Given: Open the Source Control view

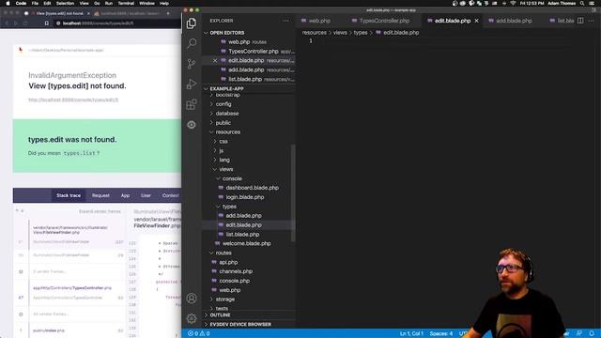Looking at the screenshot, I should pyautogui.click(x=192, y=64).
